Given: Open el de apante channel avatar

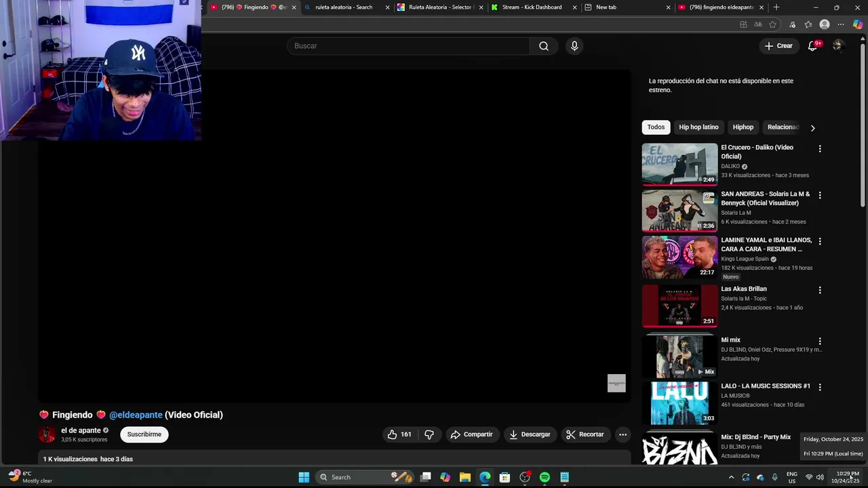Looking at the screenshot, I should 47,434.
